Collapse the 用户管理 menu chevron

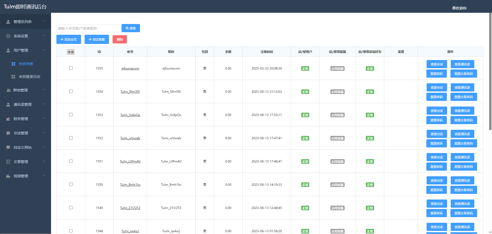44,50
